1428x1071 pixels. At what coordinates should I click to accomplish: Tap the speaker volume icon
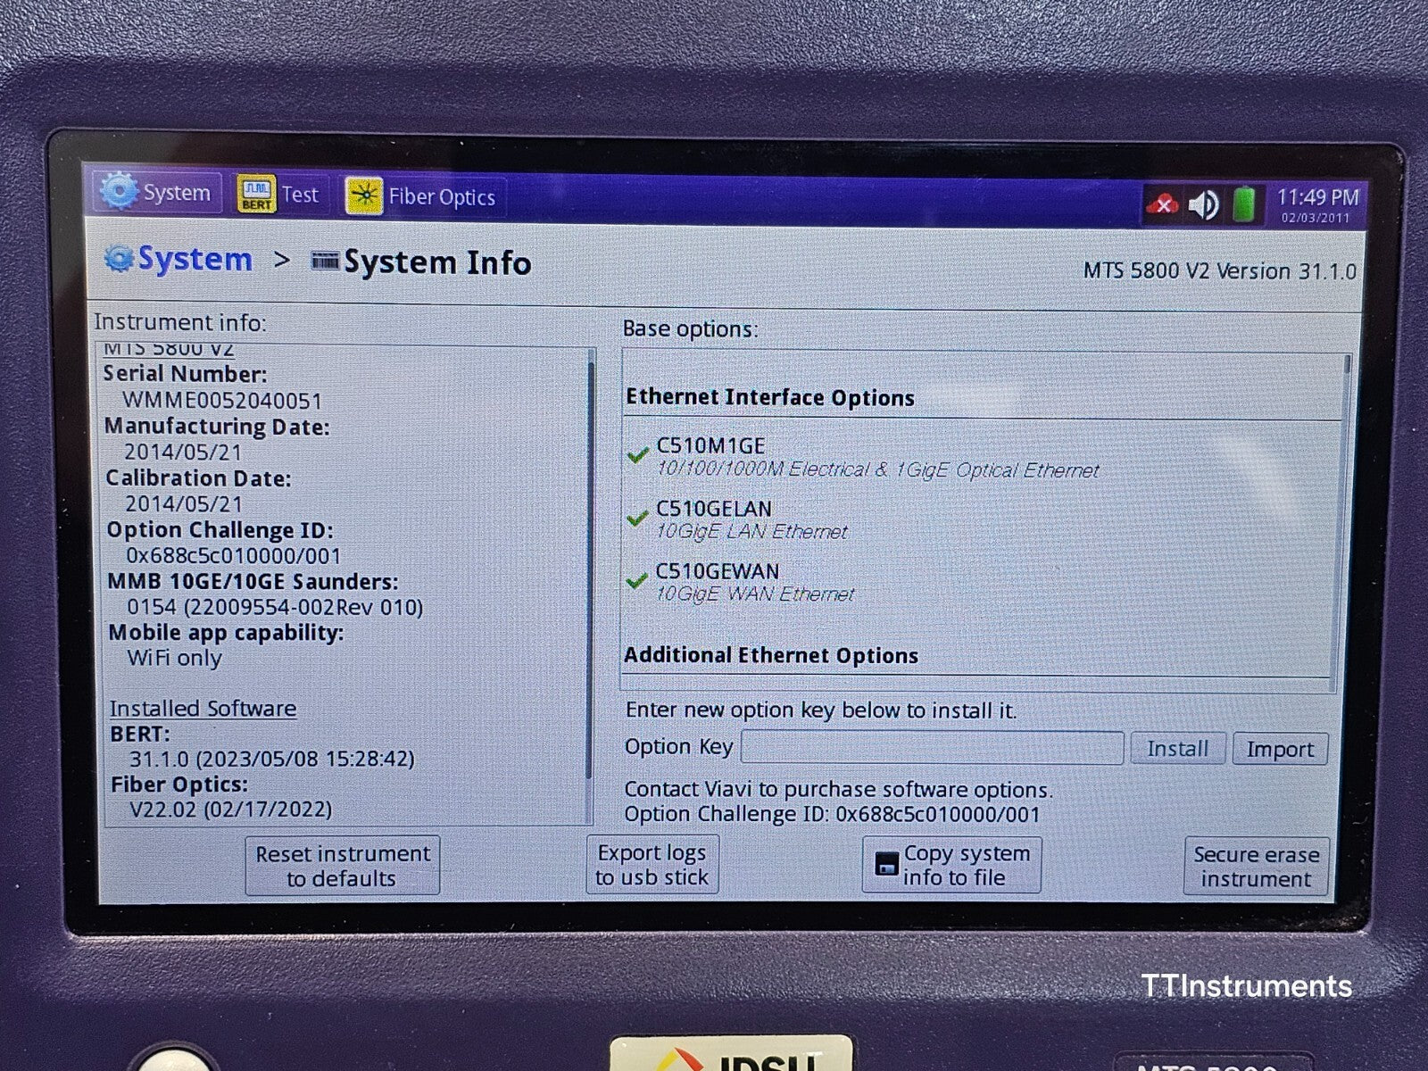point(1203,205)
